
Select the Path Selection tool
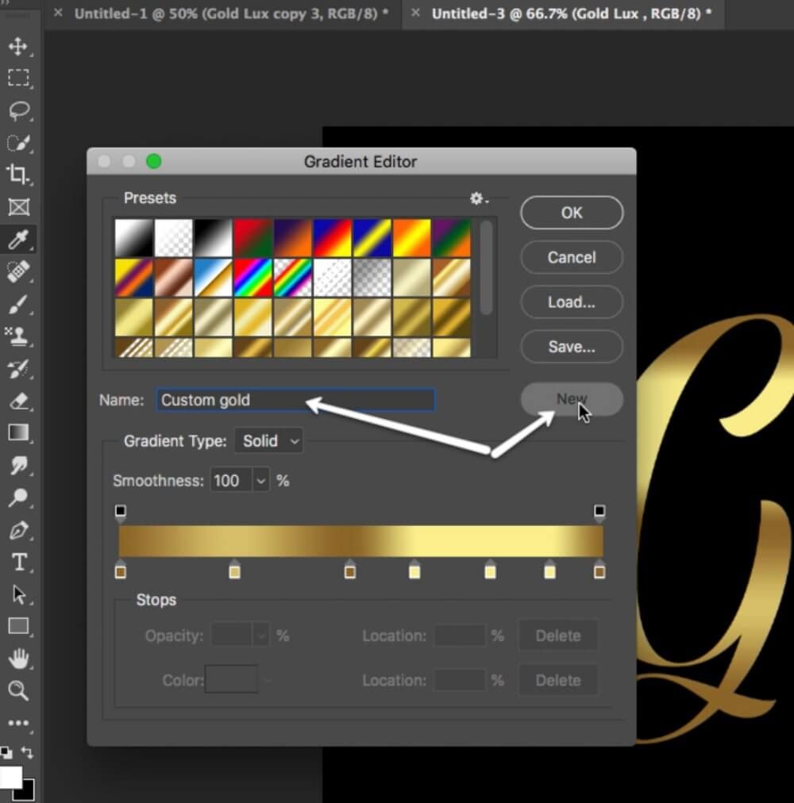click(18, 594)
